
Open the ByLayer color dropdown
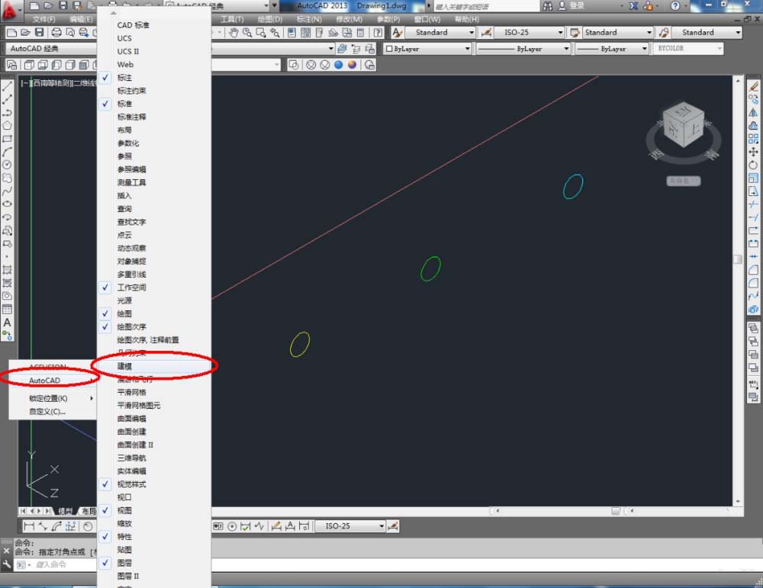point(467,49)
